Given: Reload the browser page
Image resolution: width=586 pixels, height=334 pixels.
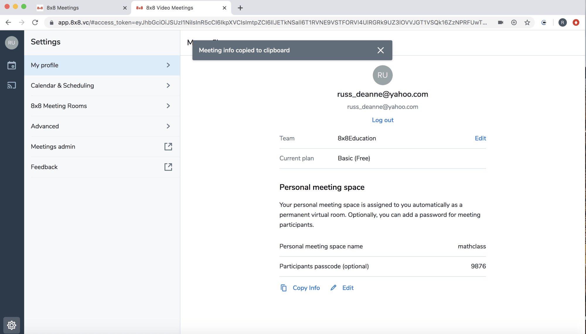Looking at the screenshot, I should (35, 23).
